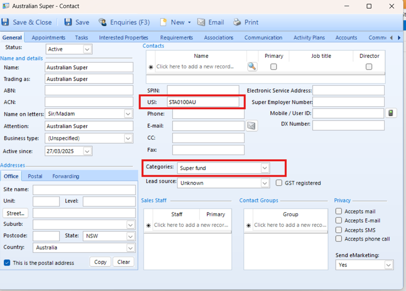Click into the ABN field

tap(89, 91)
